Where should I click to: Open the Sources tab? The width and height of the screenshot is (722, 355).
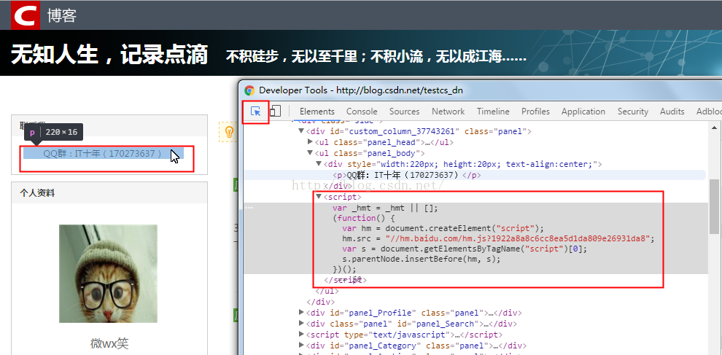[x=404, y=112]
